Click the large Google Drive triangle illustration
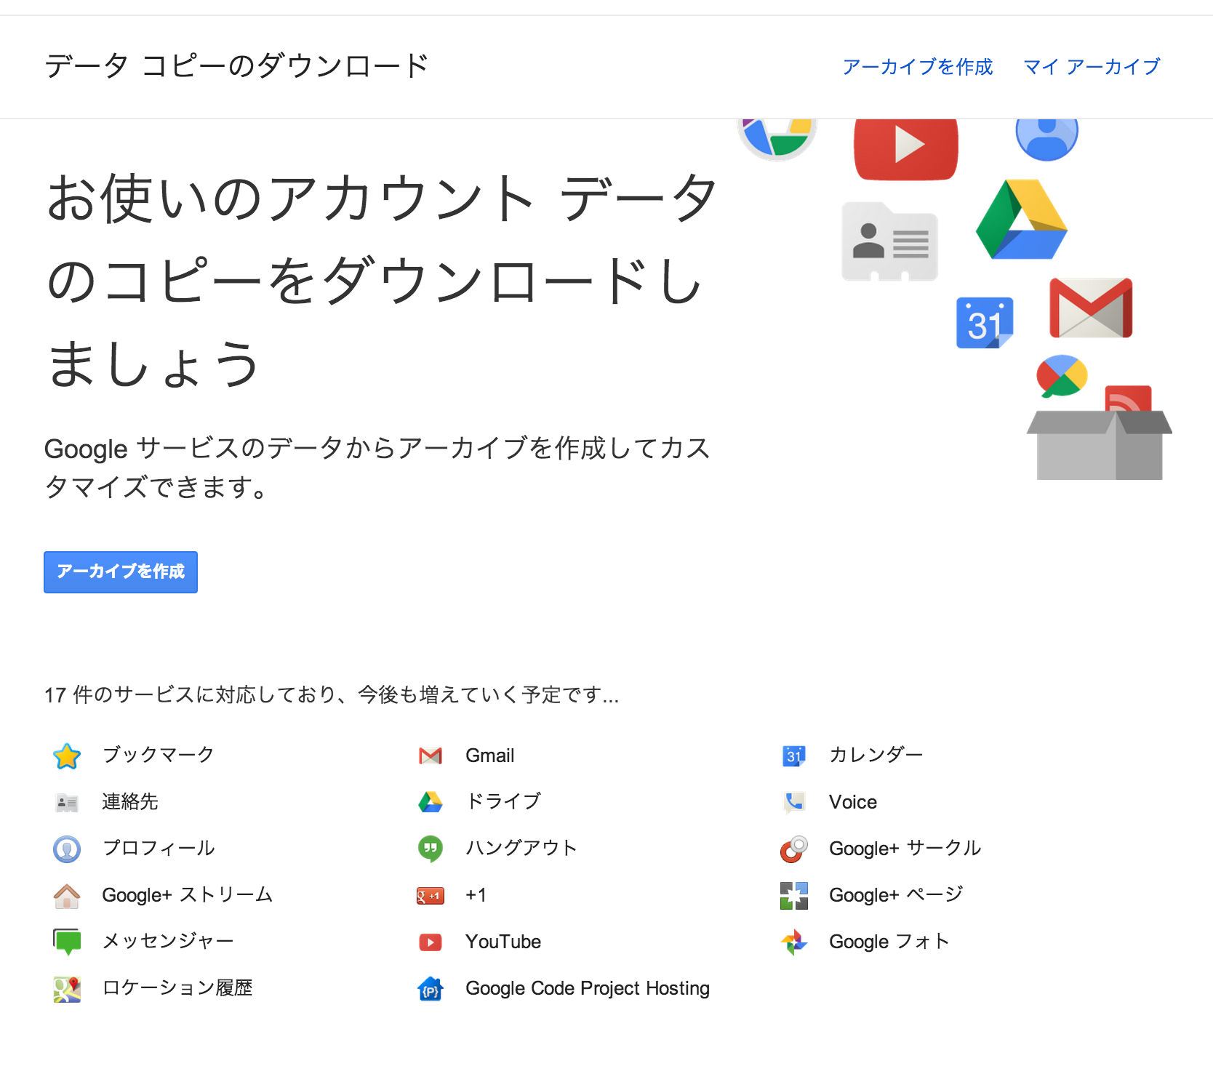This screenshot has height=1066, width=1213. click(1021, 220)
